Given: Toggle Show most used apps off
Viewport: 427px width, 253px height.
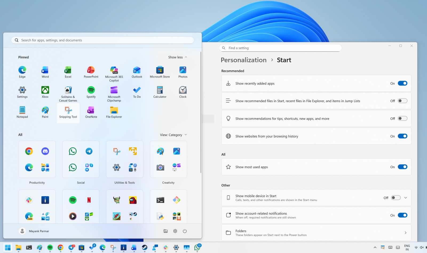Looking at the screenshot, I should tap(403, 167).
